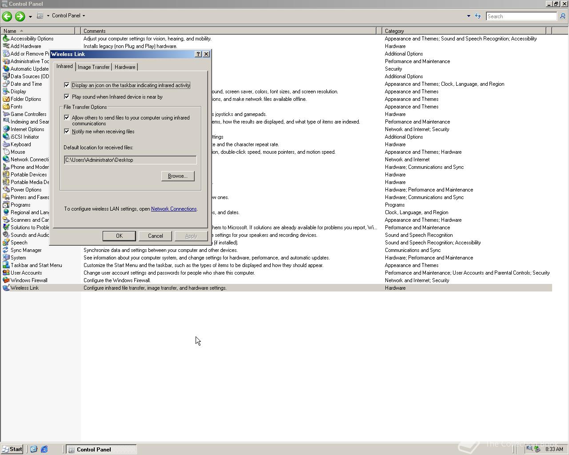Click the Add Hardware icon
Viewport: 569px width, 455px height.
pos(6,46)
